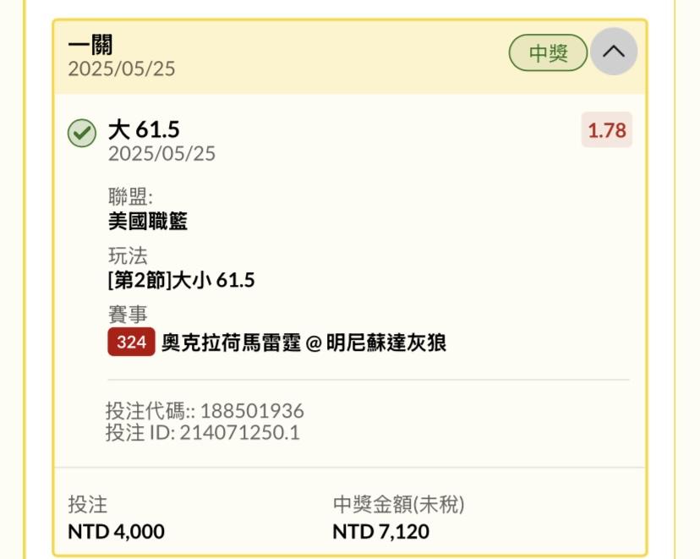Click the 賽事 label
This screenshot has height=559, width=700.
point(128,314)
